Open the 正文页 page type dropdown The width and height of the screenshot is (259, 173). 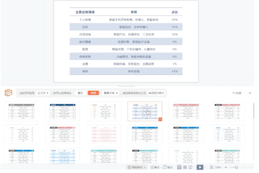click(43, 93)
